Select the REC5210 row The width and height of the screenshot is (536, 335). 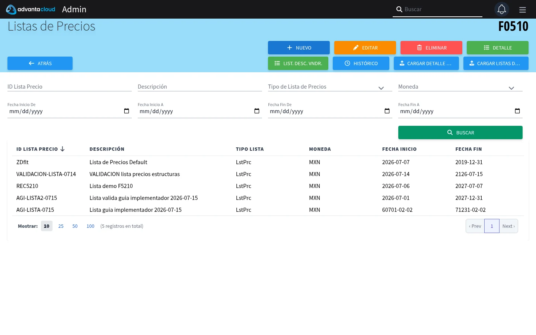[268, 186]
